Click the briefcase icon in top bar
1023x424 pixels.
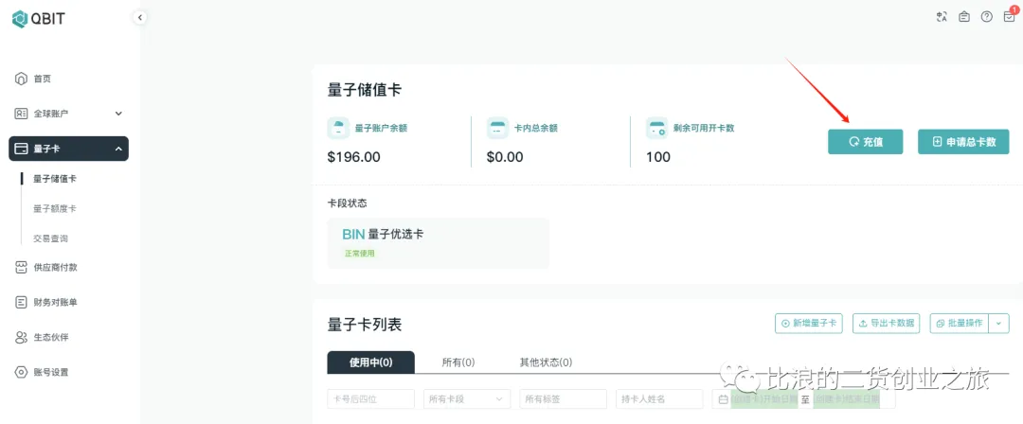[964, 17]
